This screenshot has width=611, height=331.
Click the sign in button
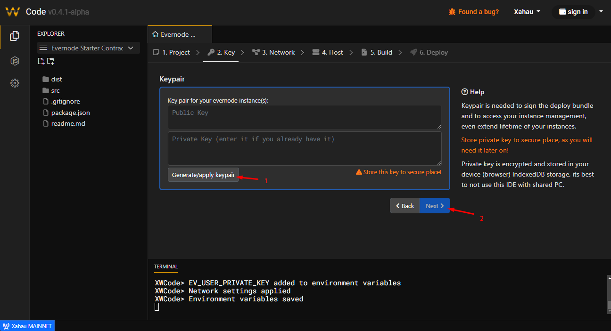573,12
